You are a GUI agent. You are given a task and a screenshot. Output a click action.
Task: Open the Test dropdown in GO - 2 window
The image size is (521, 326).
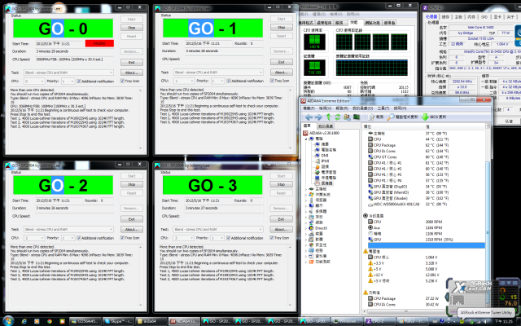(68, 229)
